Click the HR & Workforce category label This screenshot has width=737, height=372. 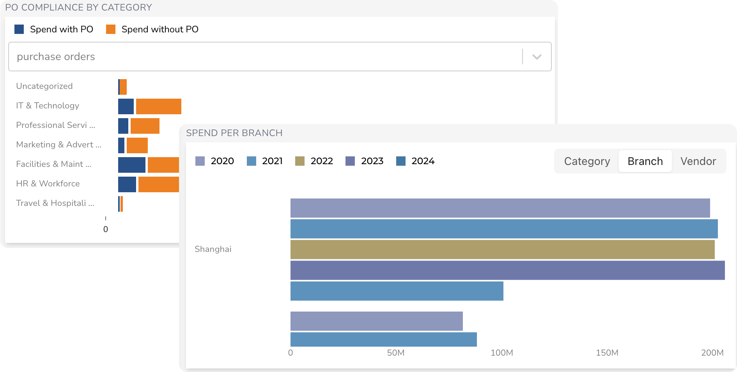(x=48, y=184)
